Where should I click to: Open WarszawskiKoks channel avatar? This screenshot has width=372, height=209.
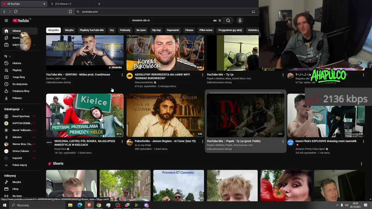point(130,76)
